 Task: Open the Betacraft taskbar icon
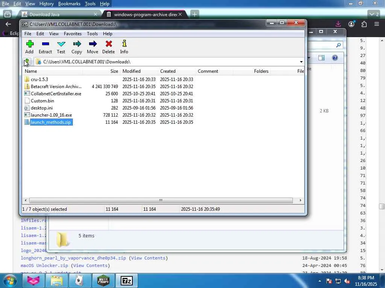103,280
